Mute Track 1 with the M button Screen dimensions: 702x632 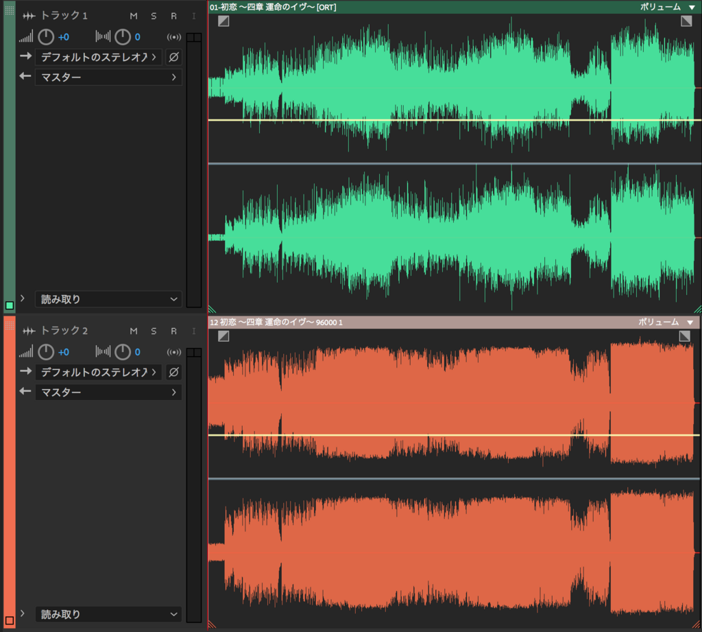134,16
